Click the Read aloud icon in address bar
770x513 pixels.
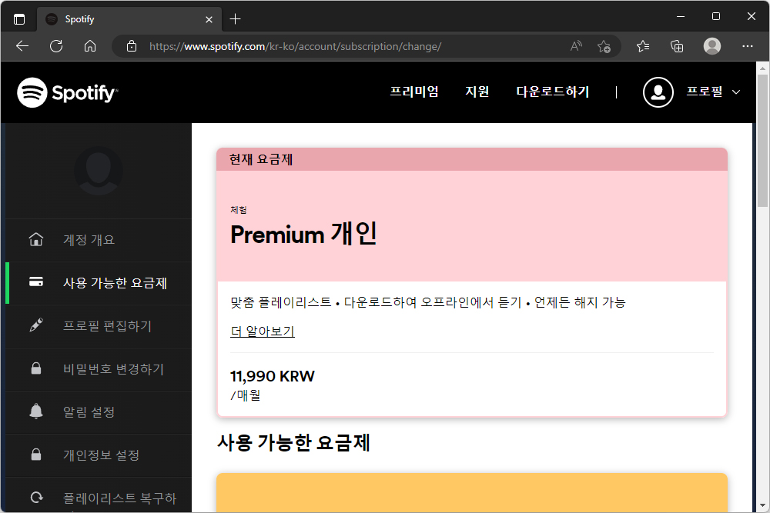(x=576, y=46)
